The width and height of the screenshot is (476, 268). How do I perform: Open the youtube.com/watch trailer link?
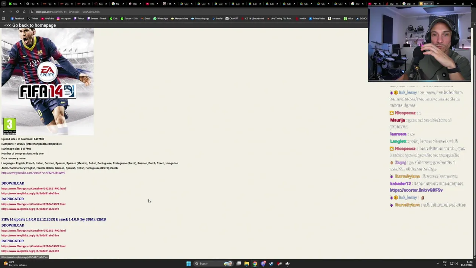(33, 173)
